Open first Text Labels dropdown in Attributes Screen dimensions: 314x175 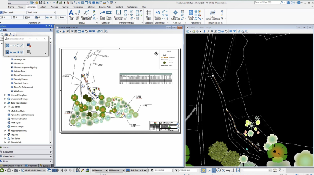25,13
